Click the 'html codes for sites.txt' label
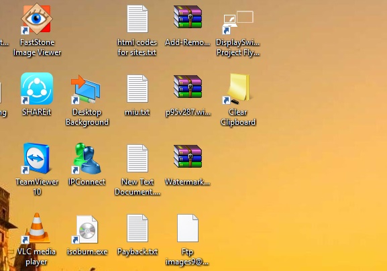 tap(137, 48)
